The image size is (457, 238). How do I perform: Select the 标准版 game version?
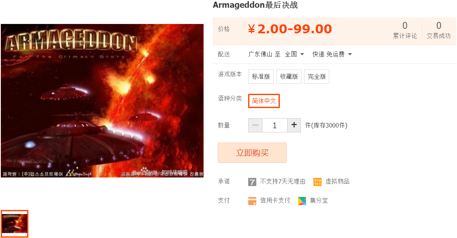(x=261, y=76)
